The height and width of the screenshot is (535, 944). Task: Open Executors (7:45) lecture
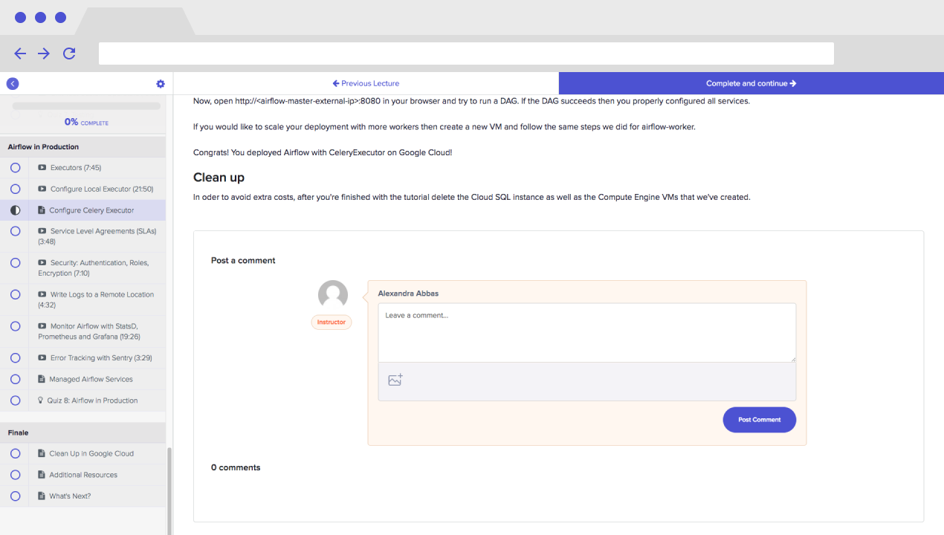[x=83, y=168]
